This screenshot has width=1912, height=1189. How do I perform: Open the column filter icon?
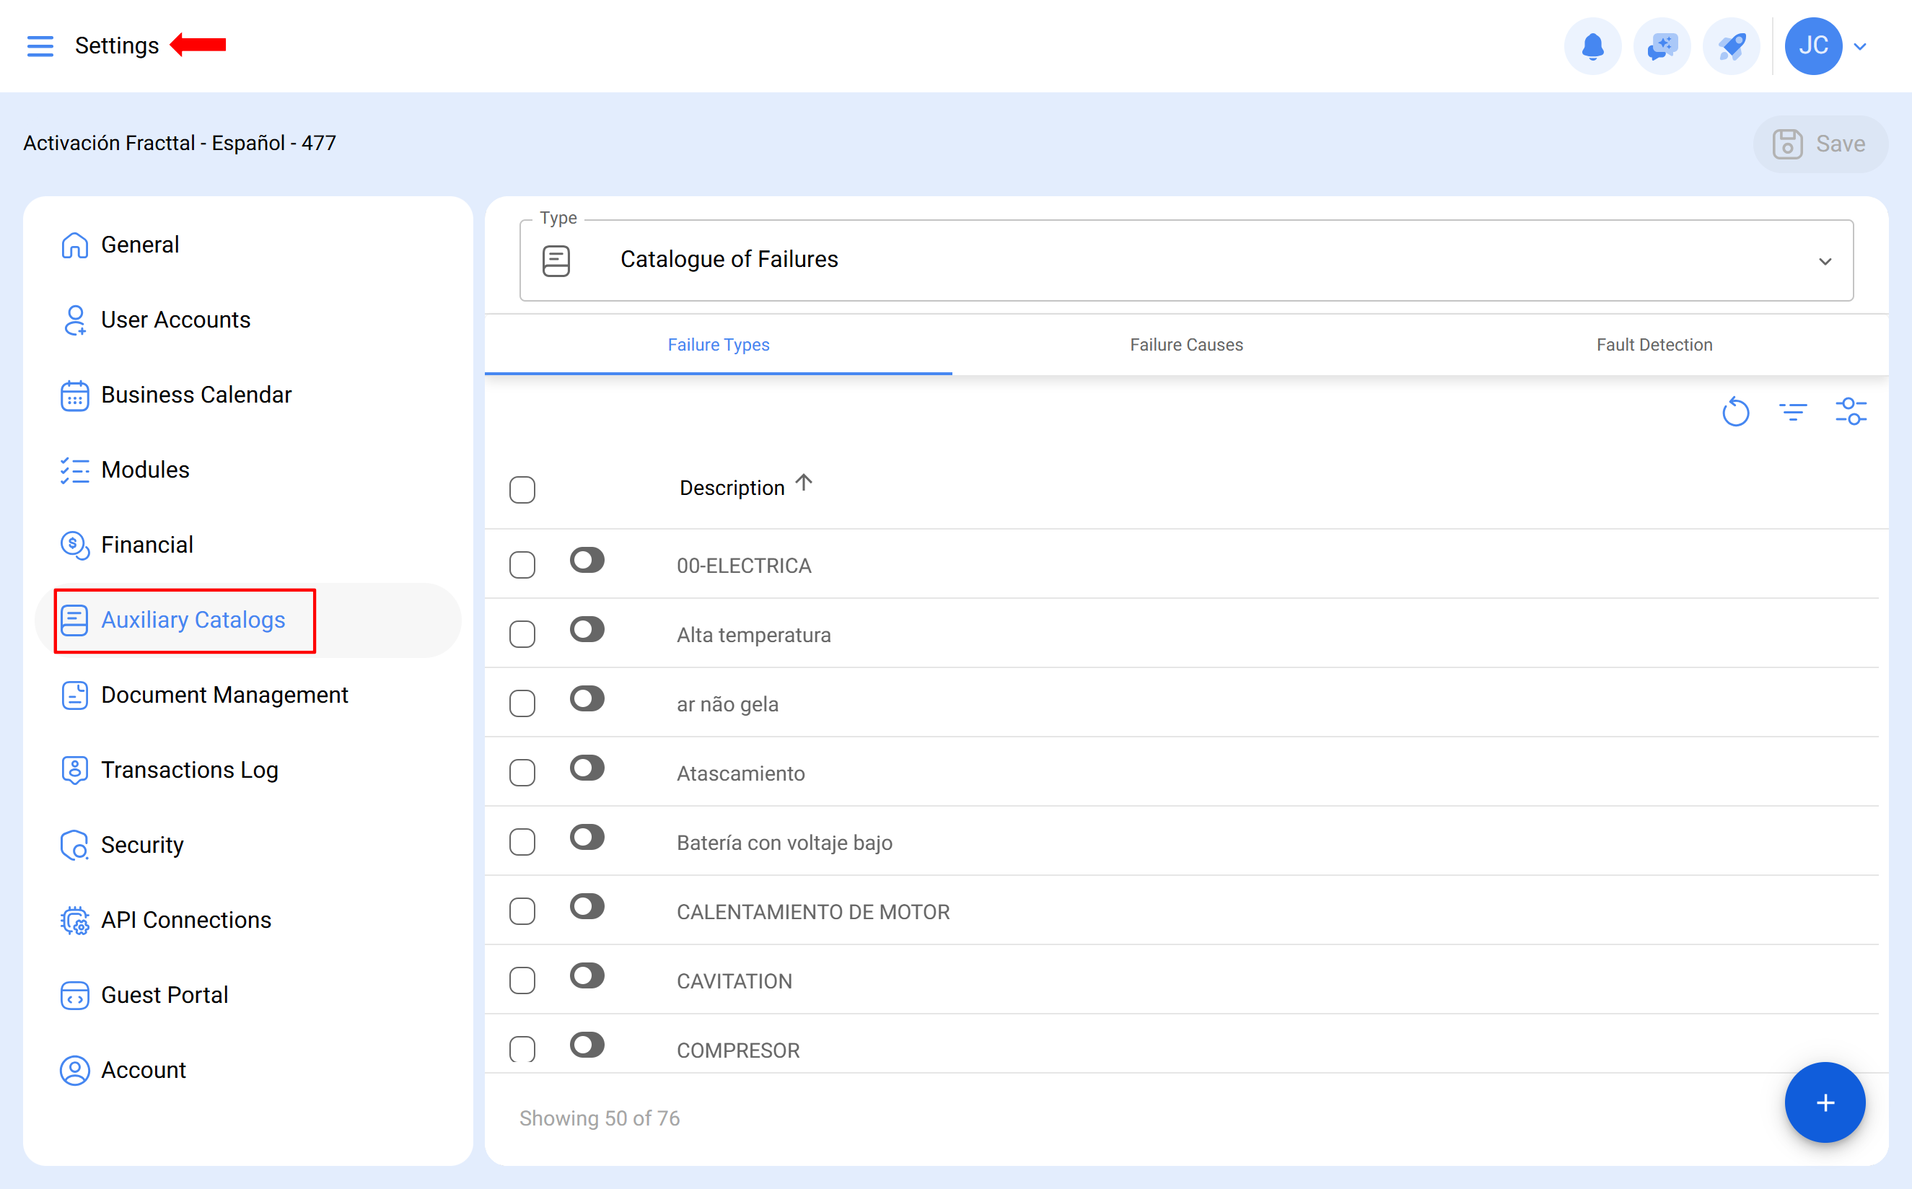(x=1793, y=411)
